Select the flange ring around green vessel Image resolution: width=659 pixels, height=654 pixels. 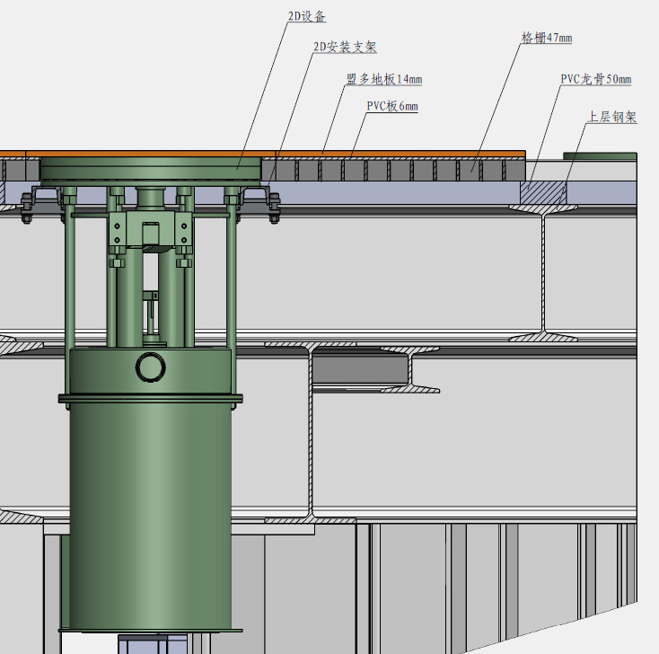point(151,399)
